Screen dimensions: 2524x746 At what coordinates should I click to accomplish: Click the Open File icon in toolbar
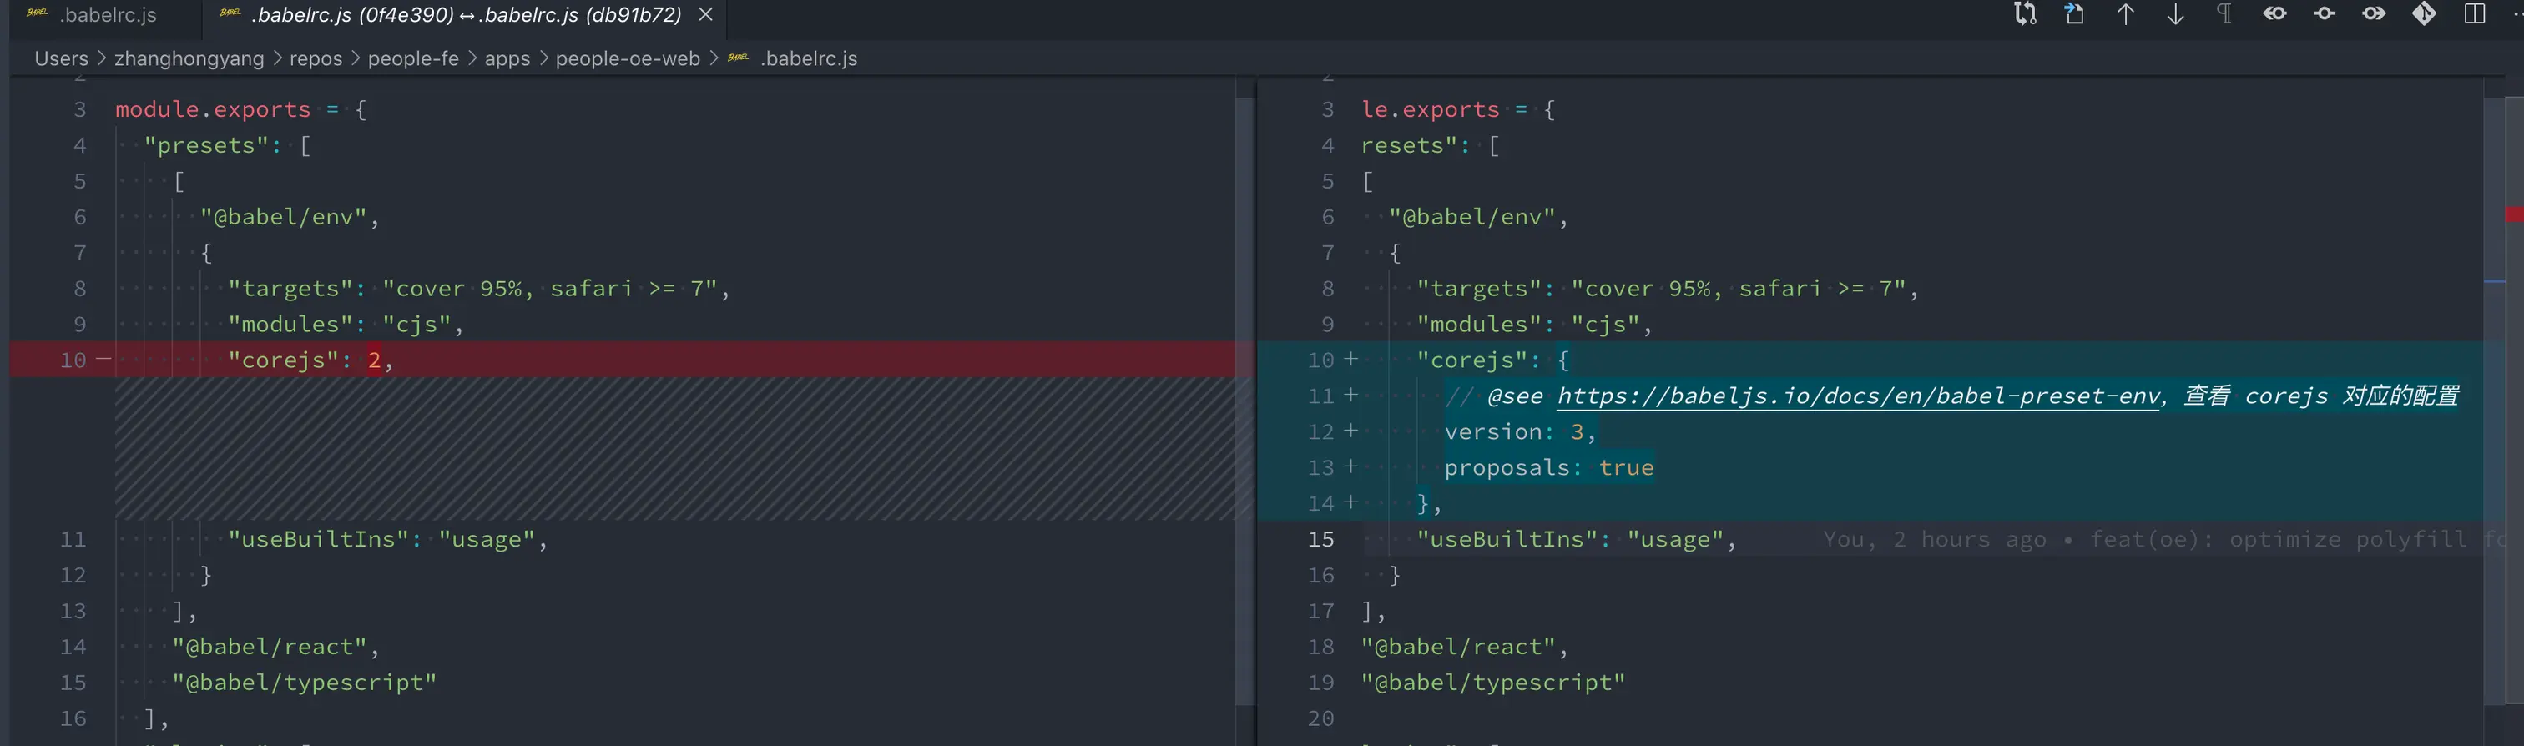point(2074,13)
